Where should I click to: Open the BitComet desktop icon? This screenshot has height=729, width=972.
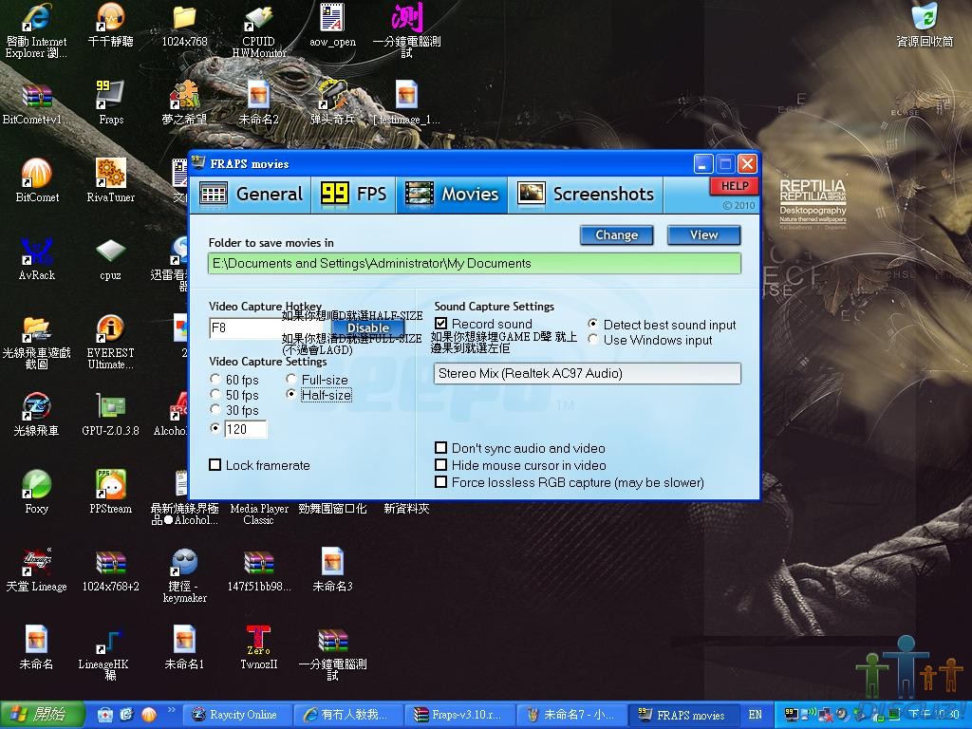pyautogui.click(x=37, y=175)
